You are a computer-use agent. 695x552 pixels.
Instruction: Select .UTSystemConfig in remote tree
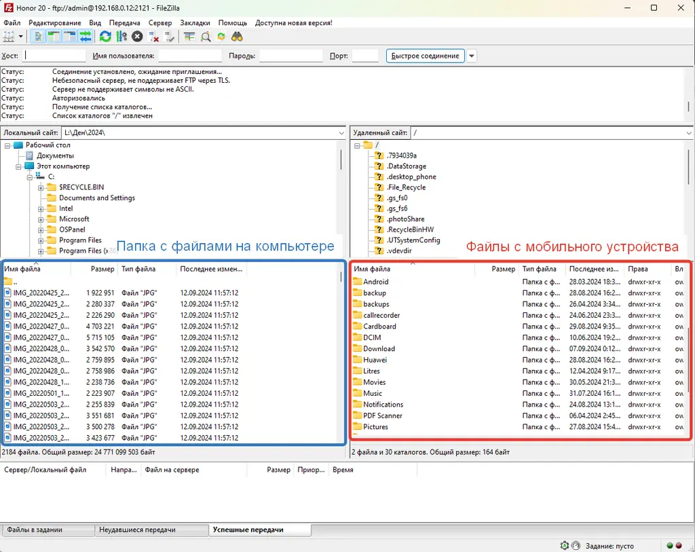tap(413, 240)
